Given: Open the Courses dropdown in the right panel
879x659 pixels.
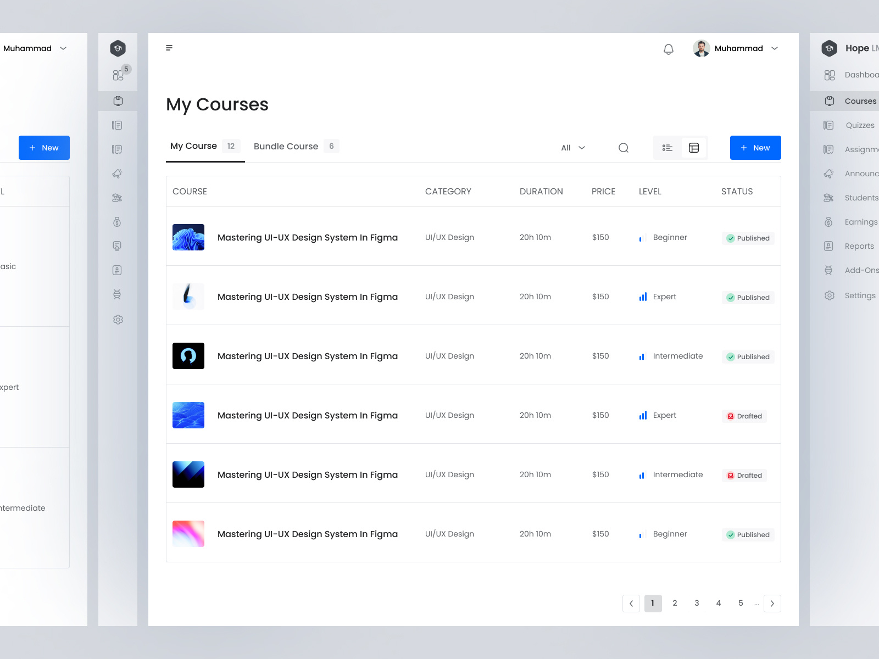Looking at the screenshot, I should click(860, 101).
